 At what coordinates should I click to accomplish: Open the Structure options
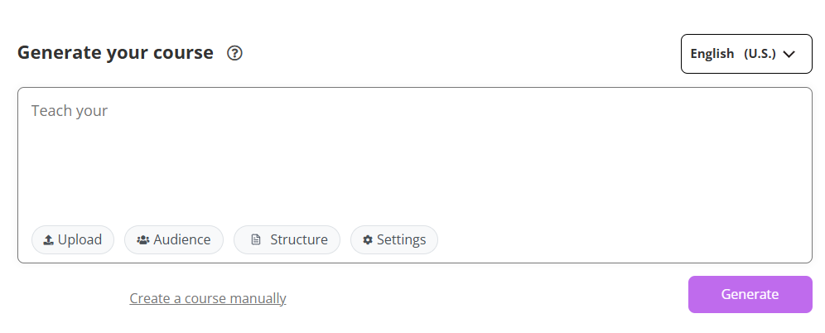pos(287,240)
